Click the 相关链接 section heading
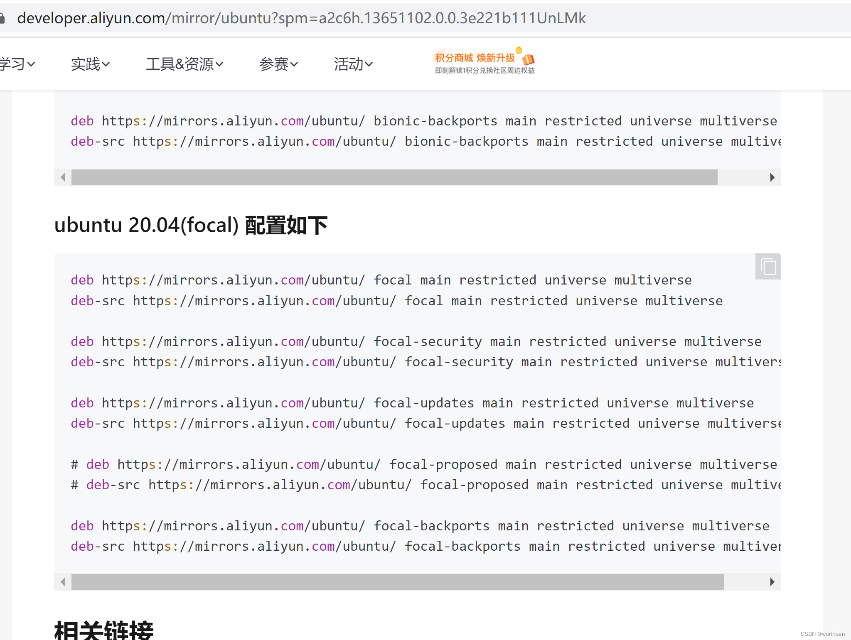851x640 pixels. (104, 630)
